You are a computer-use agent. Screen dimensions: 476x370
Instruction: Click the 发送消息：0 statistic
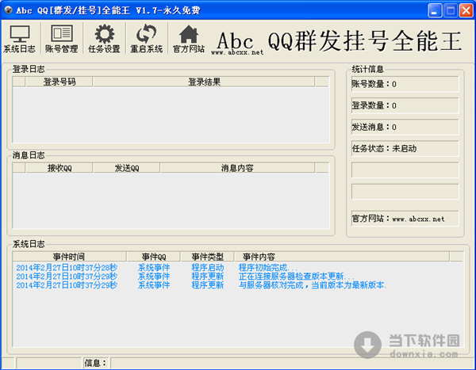(405, 127)
